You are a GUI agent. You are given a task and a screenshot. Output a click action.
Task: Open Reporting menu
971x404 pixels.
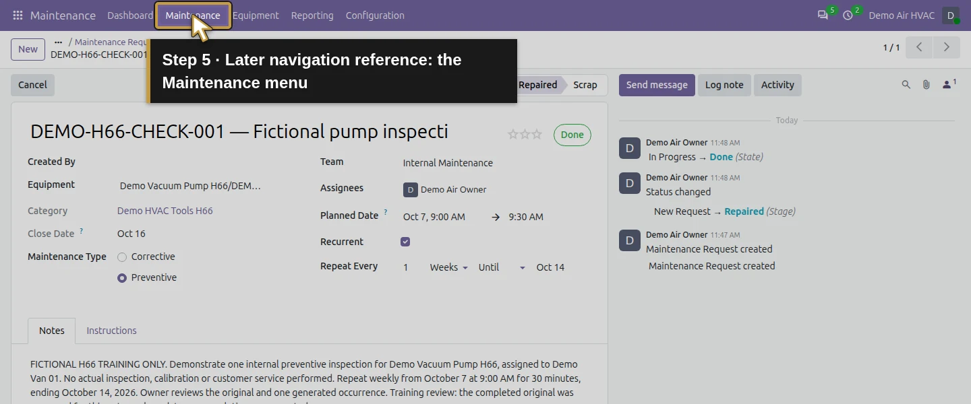(312, 15)
